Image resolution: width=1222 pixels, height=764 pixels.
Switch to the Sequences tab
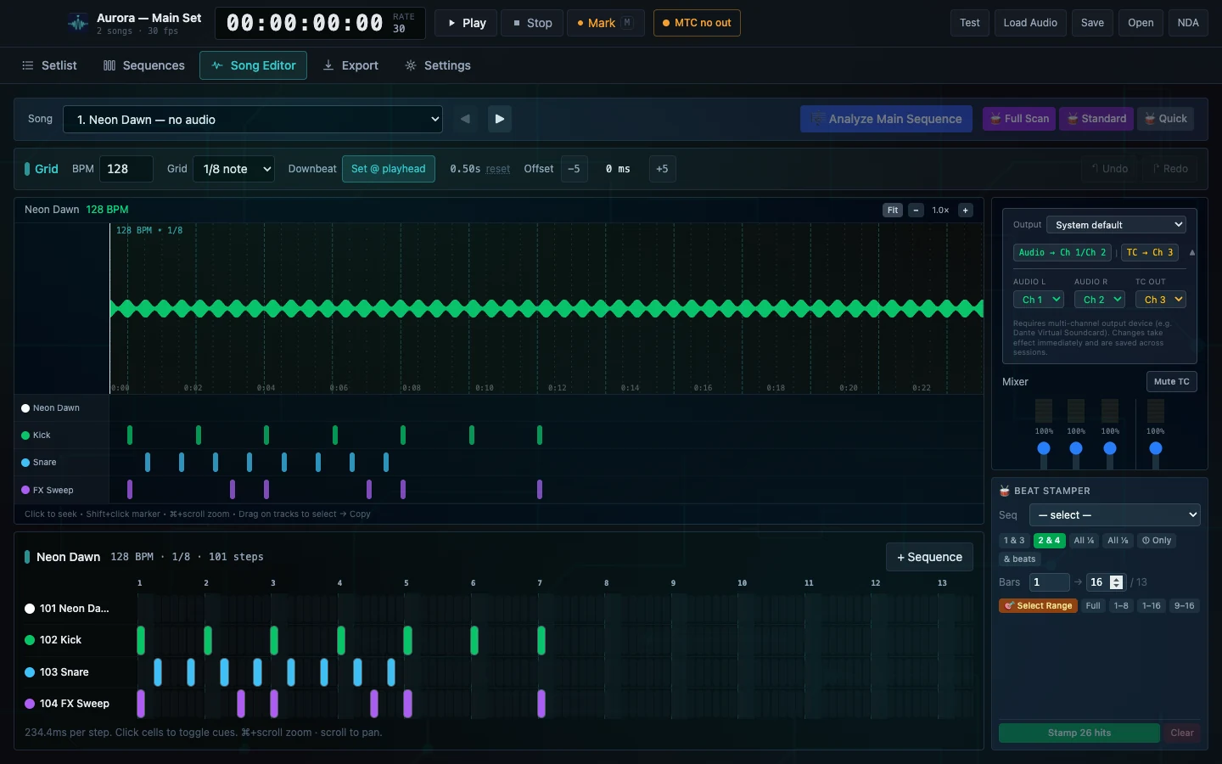coord(143,65)
